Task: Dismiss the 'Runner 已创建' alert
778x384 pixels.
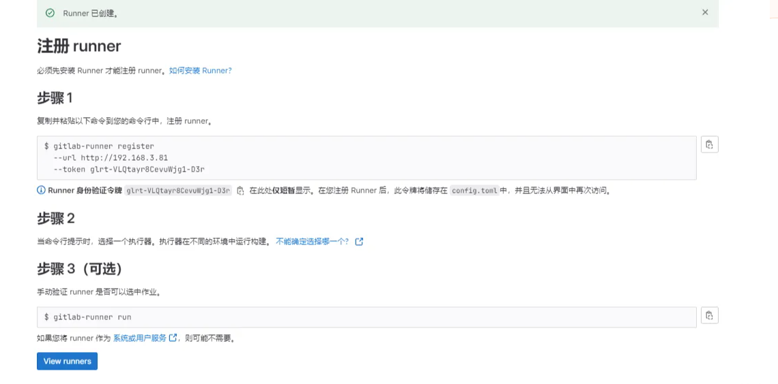Action: (x=705, y=12)
